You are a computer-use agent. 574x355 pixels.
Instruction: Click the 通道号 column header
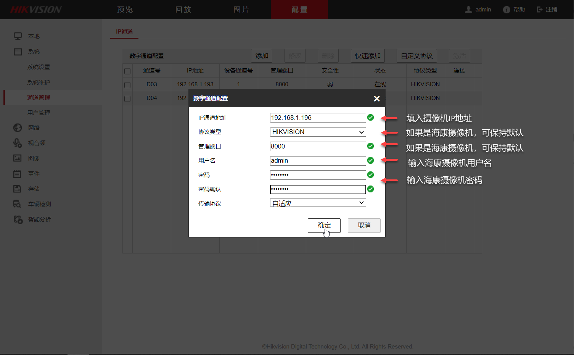tap(152, 71)
